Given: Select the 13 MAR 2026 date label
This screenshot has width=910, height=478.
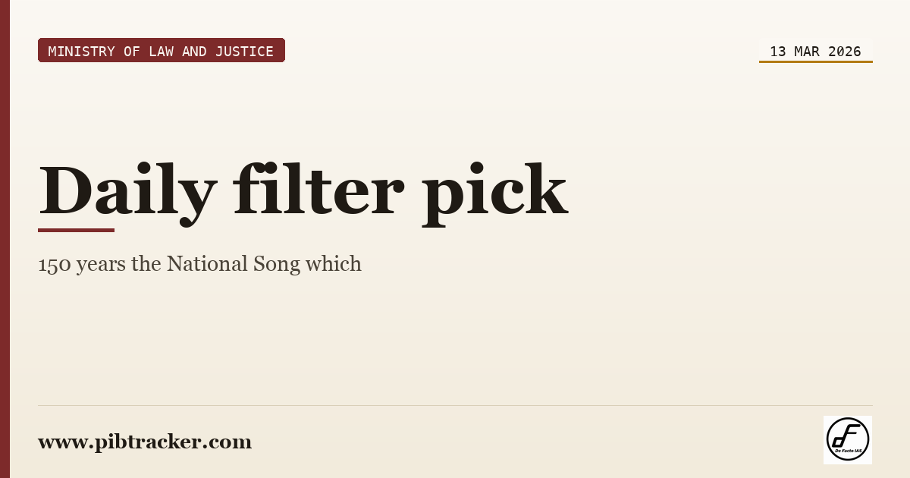Looking at the screenshot, I should [x=815, y=51].
